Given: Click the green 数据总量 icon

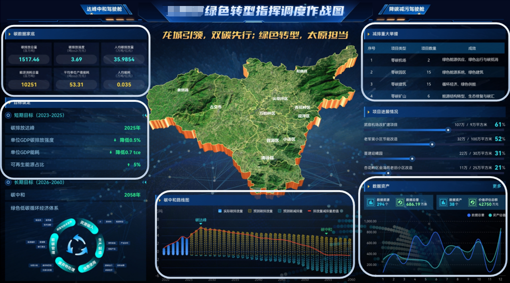Looking at the screenshot, I should pos(400,202).
